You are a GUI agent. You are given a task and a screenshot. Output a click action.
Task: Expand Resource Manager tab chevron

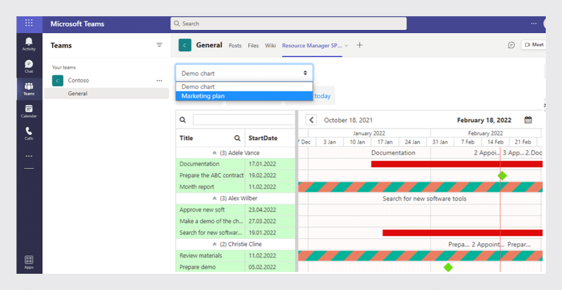coord(346,45)
